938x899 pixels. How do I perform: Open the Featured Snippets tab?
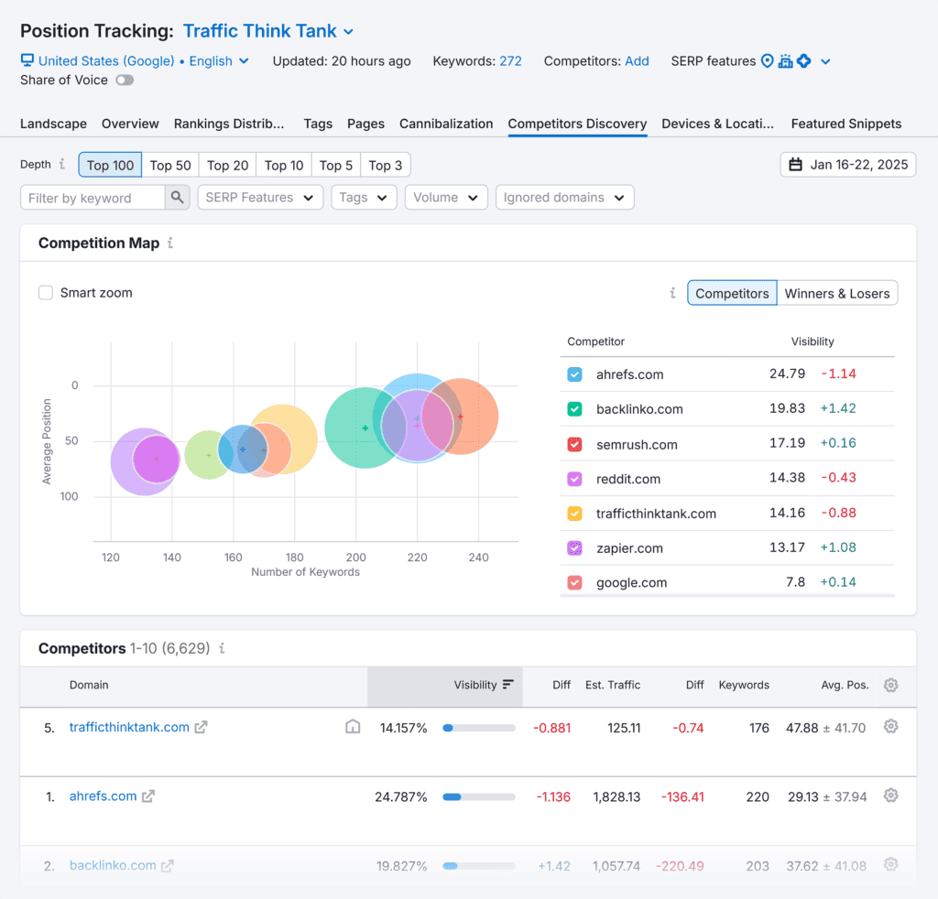pos(845,124)
